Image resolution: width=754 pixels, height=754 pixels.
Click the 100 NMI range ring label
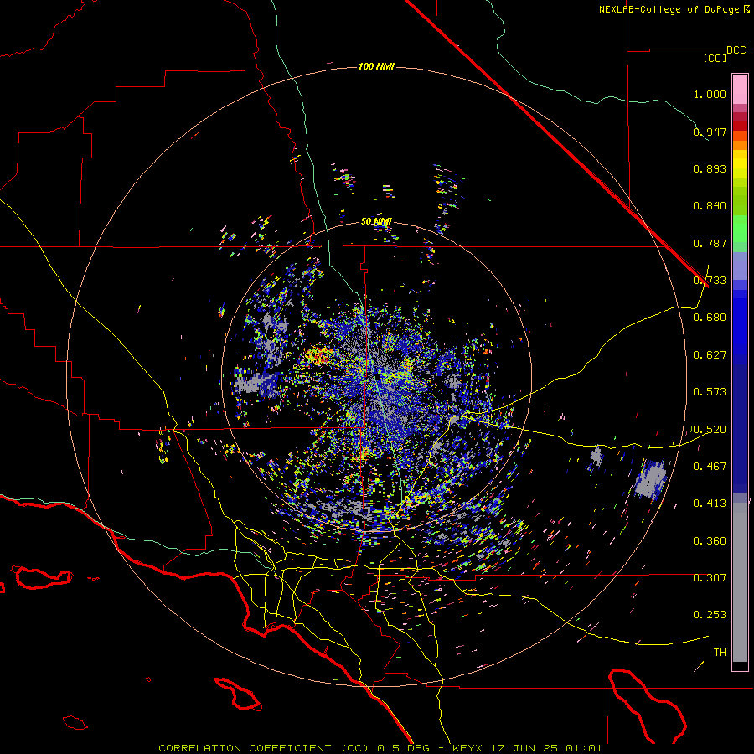point(376,66)
